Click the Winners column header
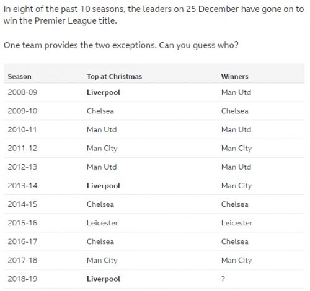310x291 pixels. pos(234,76)
